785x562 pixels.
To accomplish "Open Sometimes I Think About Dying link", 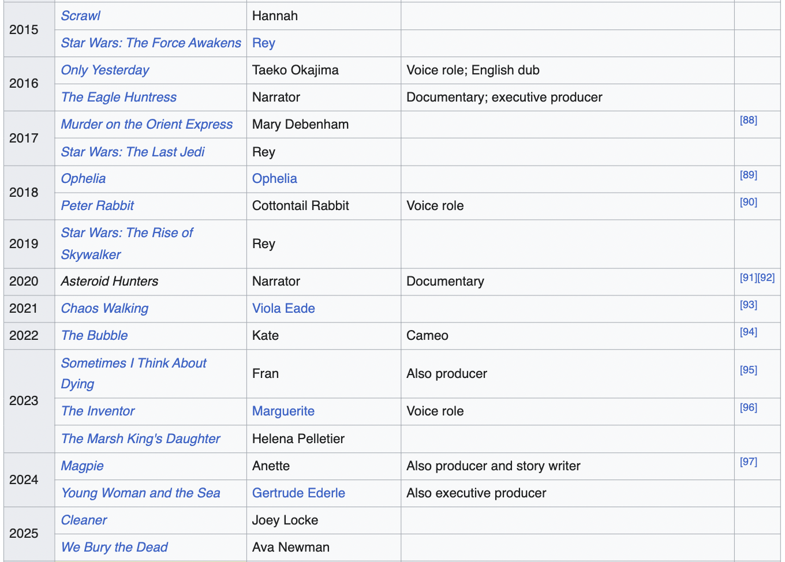I will tap(134, 374).
